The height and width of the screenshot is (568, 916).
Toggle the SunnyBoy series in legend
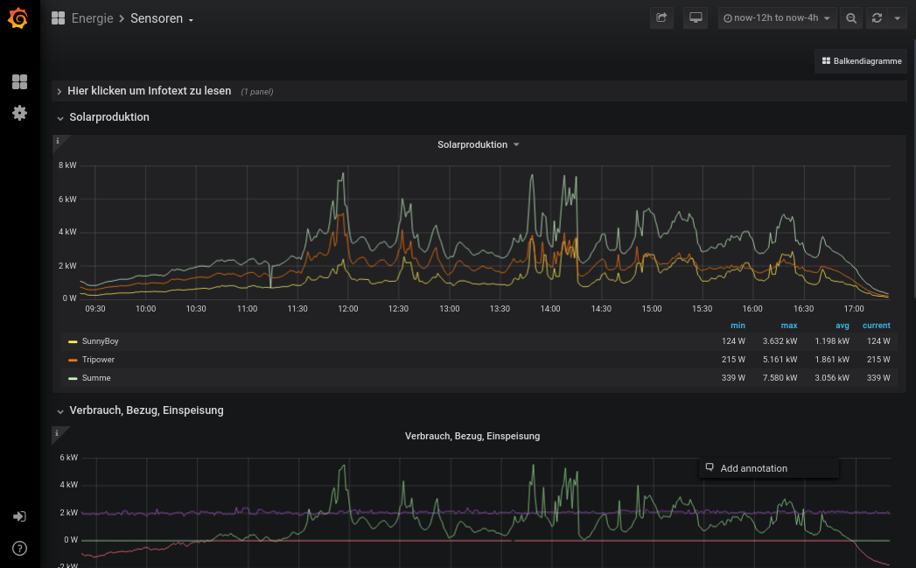point(100,341)
